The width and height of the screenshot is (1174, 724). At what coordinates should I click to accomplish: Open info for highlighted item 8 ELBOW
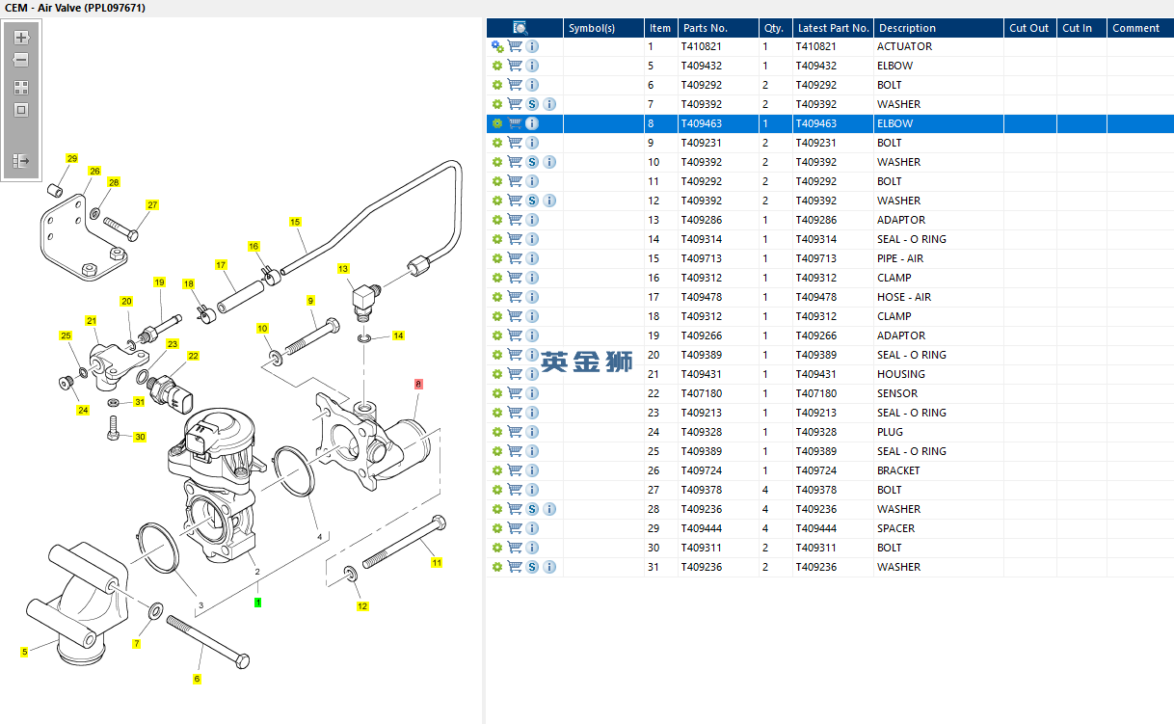(x=532, y=123)
